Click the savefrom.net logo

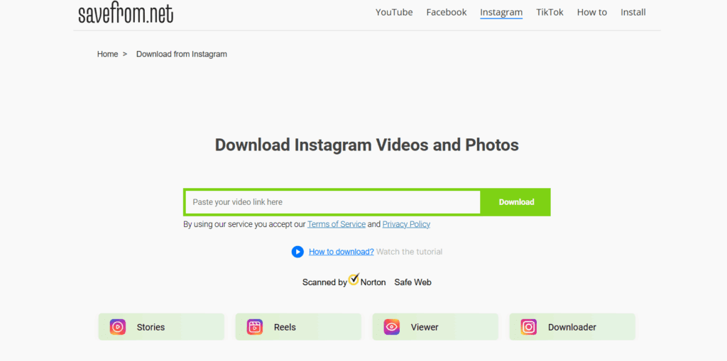pos(126,13)
